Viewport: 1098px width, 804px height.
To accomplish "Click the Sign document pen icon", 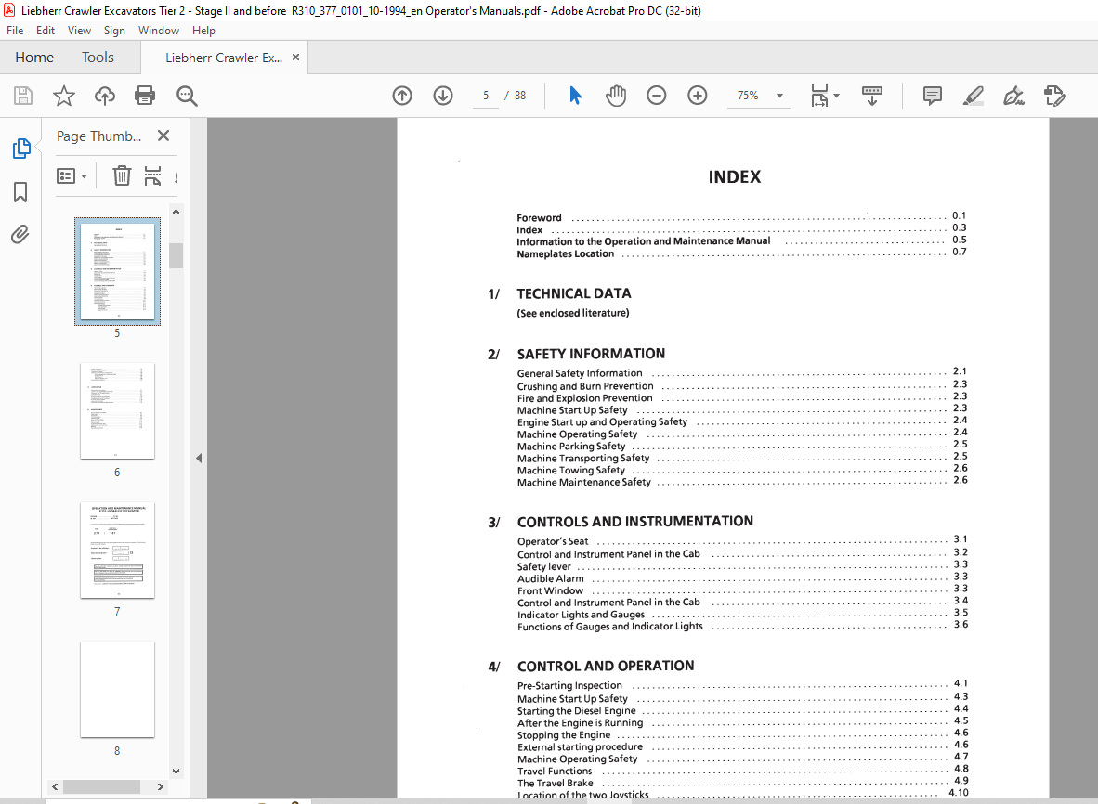I will click(x=1014, y=96).
